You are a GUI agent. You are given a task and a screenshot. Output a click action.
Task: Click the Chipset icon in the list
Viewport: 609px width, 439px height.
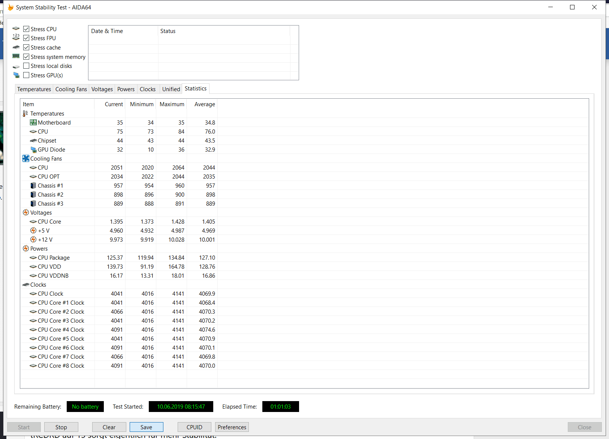pos(33,141)
